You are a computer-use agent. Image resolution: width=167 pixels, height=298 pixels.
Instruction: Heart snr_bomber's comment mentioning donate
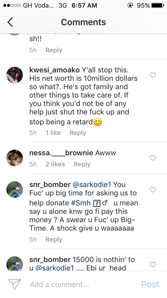(x=153, y=189)
